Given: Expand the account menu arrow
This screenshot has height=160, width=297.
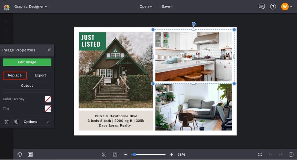Looking at the screenshot, I should [x=291, y=7].
